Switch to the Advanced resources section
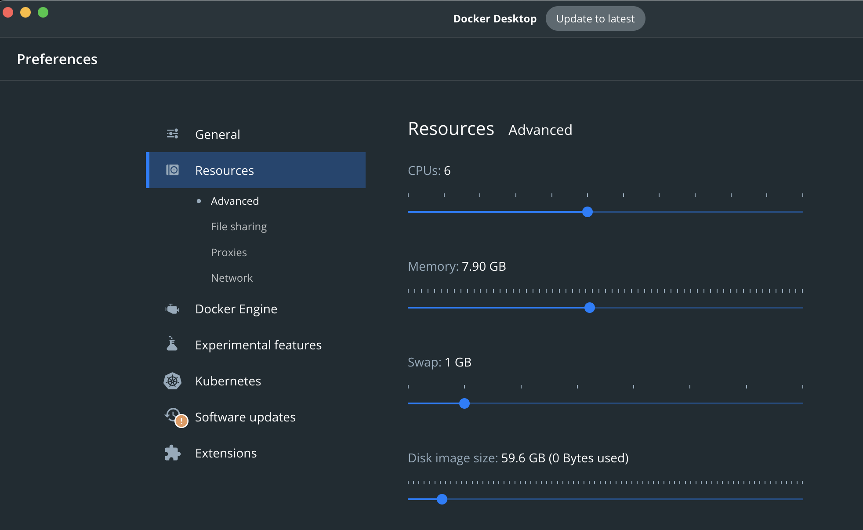863x530 pixels. (x=235, y=201)
